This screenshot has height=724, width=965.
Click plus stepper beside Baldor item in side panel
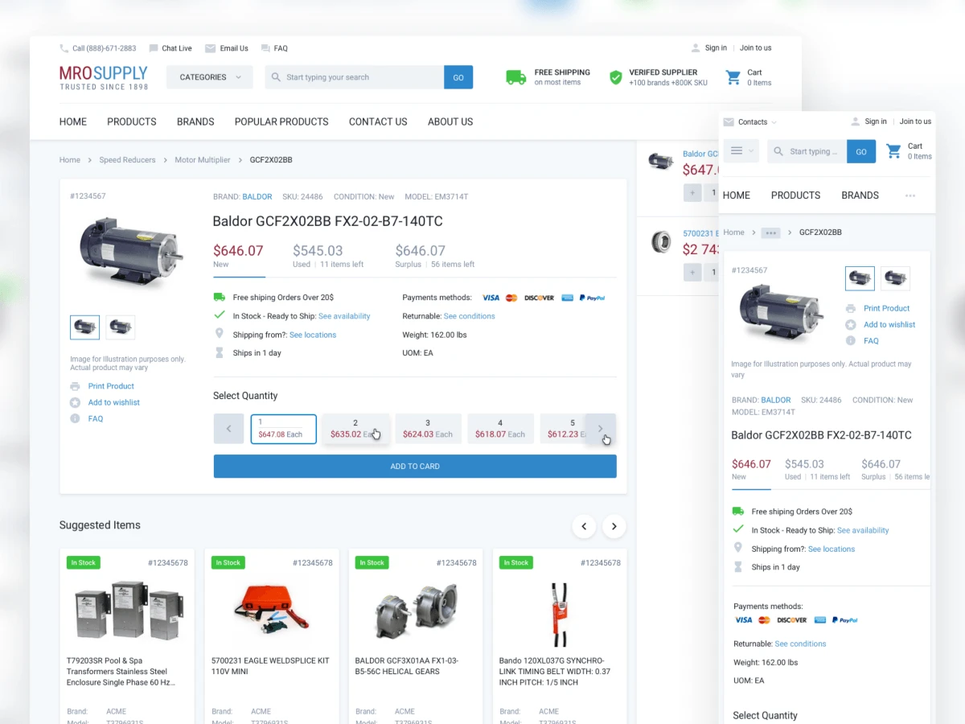pyautogui.click(x=692, y=192)
